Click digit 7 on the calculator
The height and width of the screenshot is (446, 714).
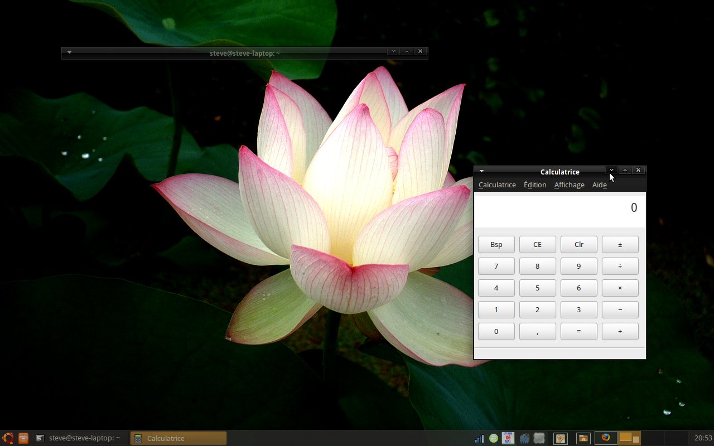[496, 266]
